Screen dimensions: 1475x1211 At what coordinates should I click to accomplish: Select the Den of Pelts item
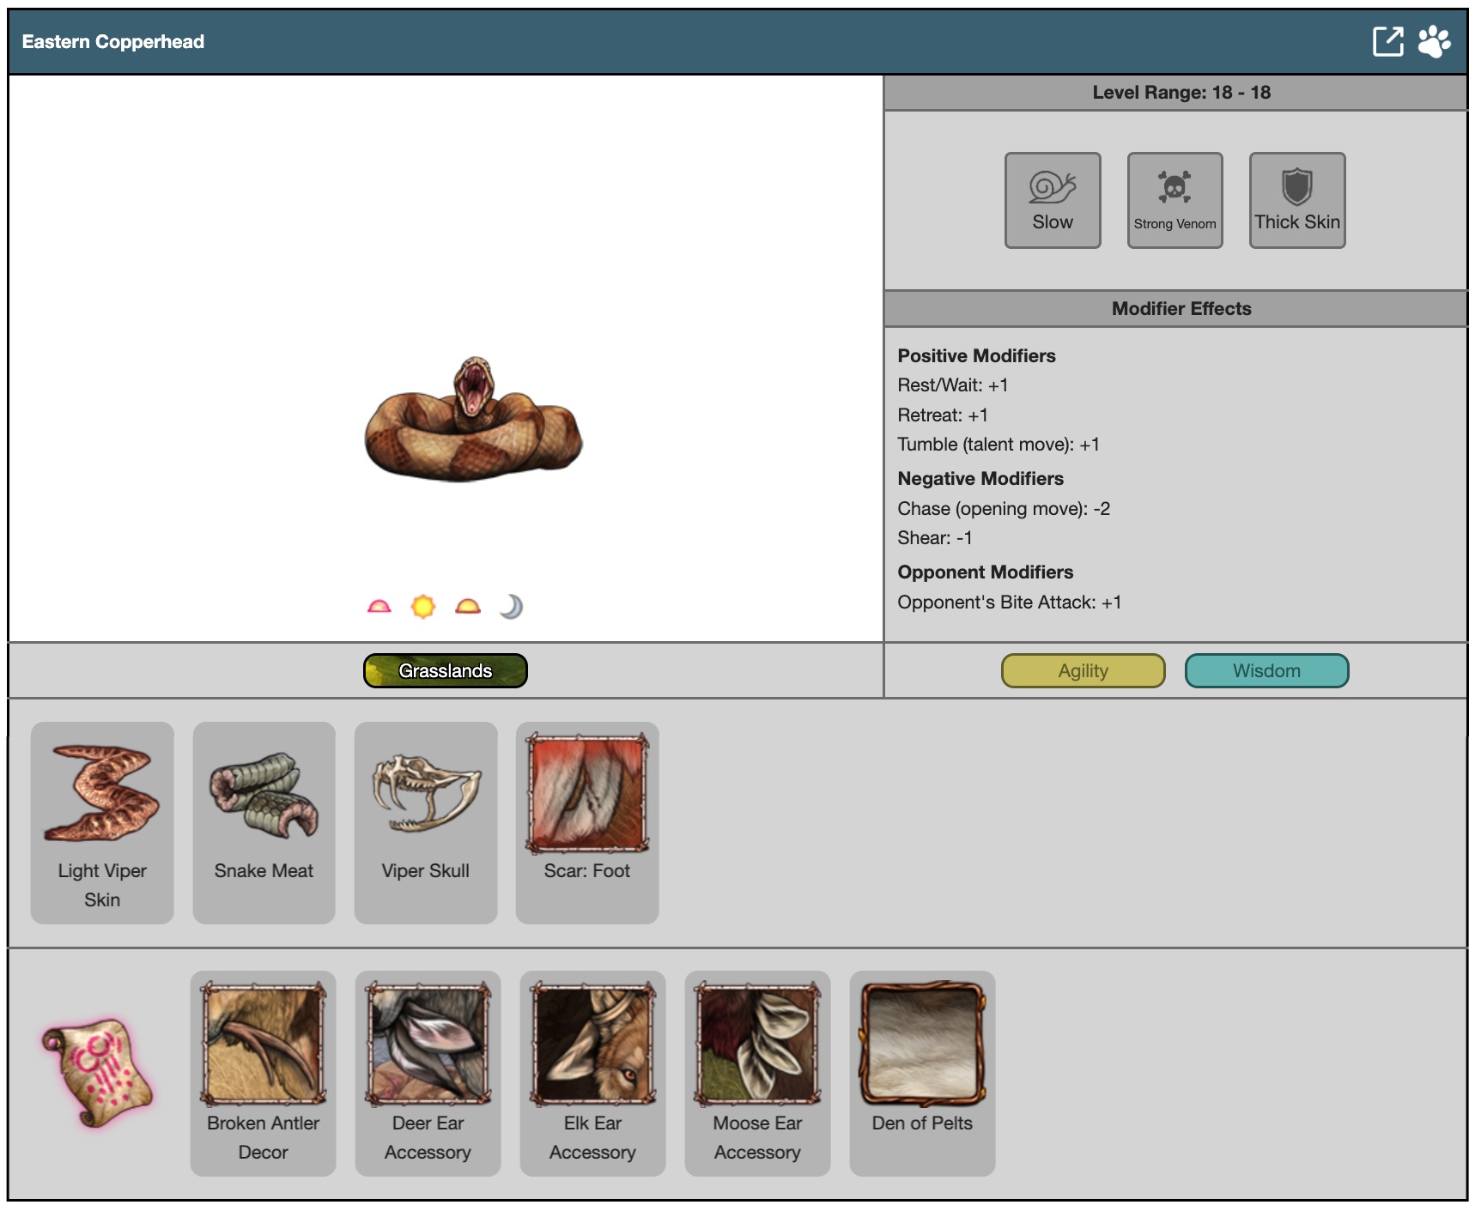tap(922, 1072)
